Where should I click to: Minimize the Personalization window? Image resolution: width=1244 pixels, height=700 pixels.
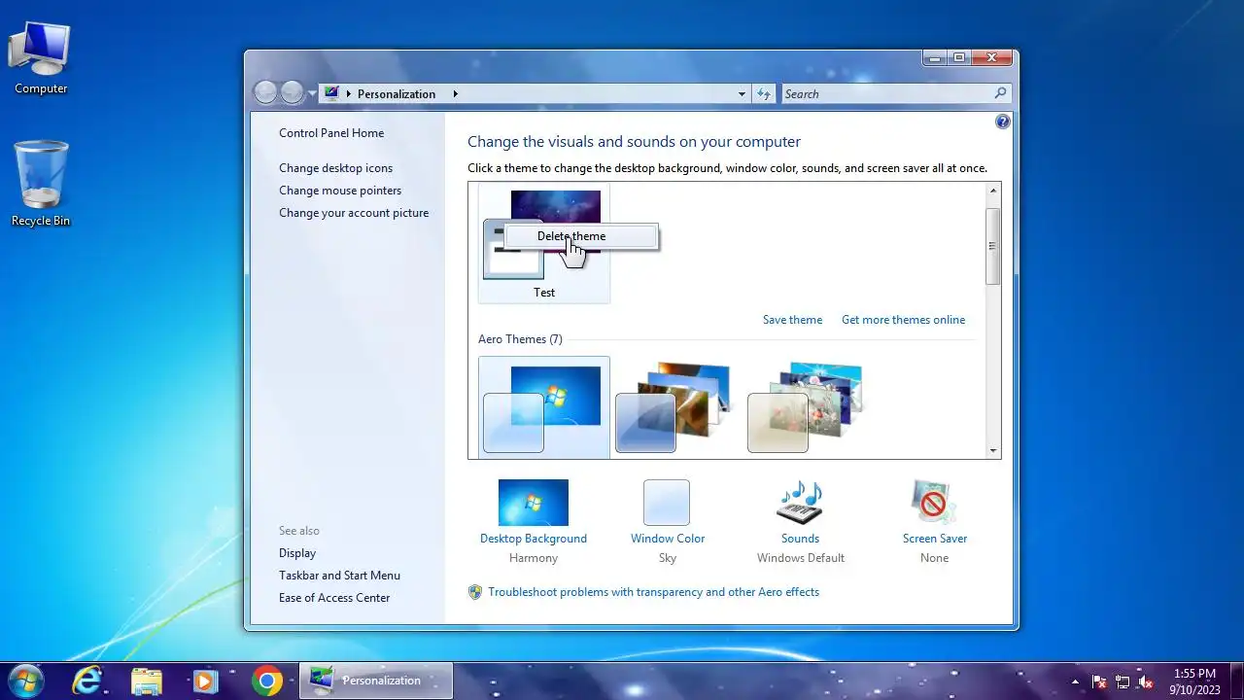935,58
